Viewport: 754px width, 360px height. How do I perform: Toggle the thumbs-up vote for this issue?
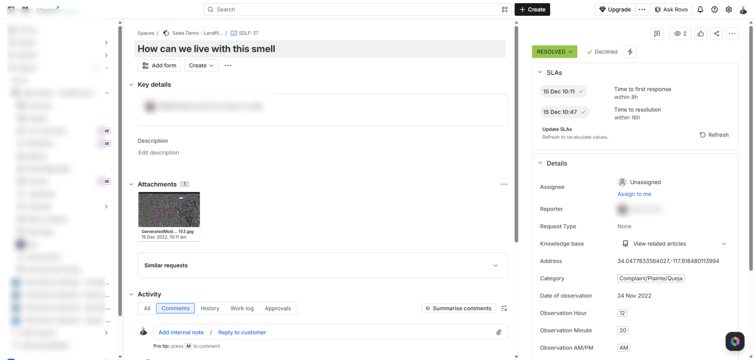coord(701,33)
